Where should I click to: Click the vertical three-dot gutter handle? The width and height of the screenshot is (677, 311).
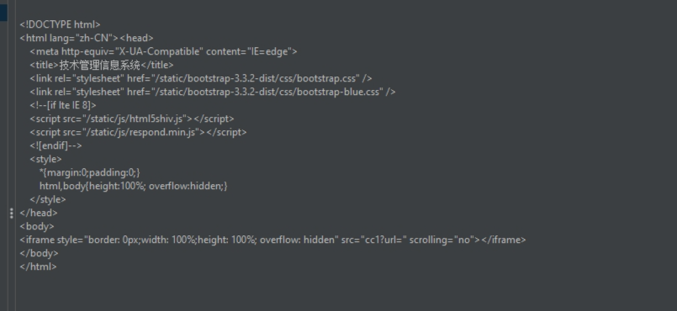coord(11,213)
